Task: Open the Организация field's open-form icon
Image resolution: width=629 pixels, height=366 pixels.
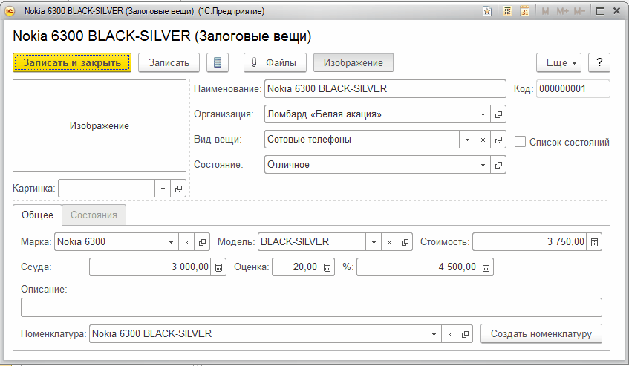Action: 498,114
